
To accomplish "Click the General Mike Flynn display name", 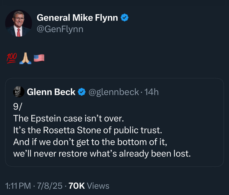I will point(77,18).
